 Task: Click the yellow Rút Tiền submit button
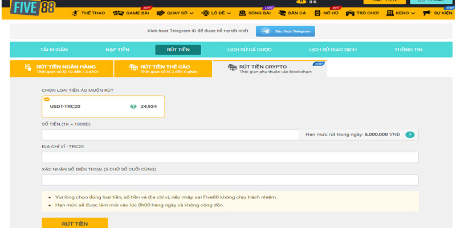tap(75, 223)
